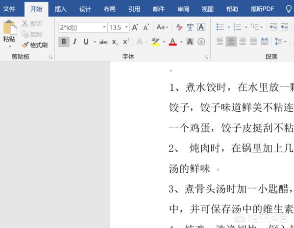294x228 pixels.
Task: Open the Clipboard (剪贴板) dialog launcher
Action: 50,57
